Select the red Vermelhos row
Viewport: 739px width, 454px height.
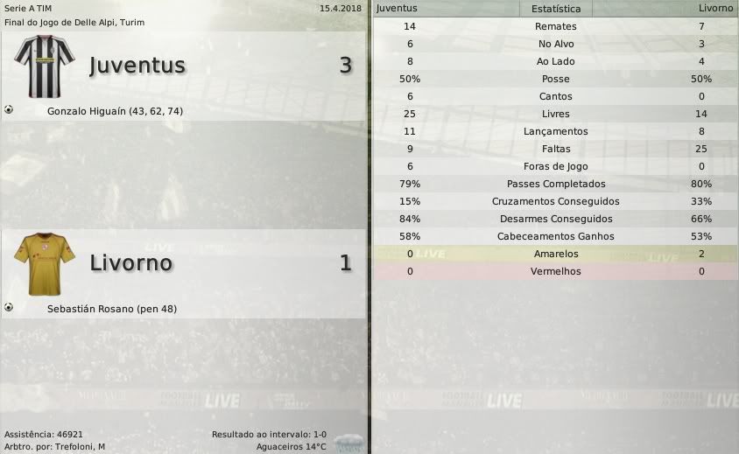point(555,271)
